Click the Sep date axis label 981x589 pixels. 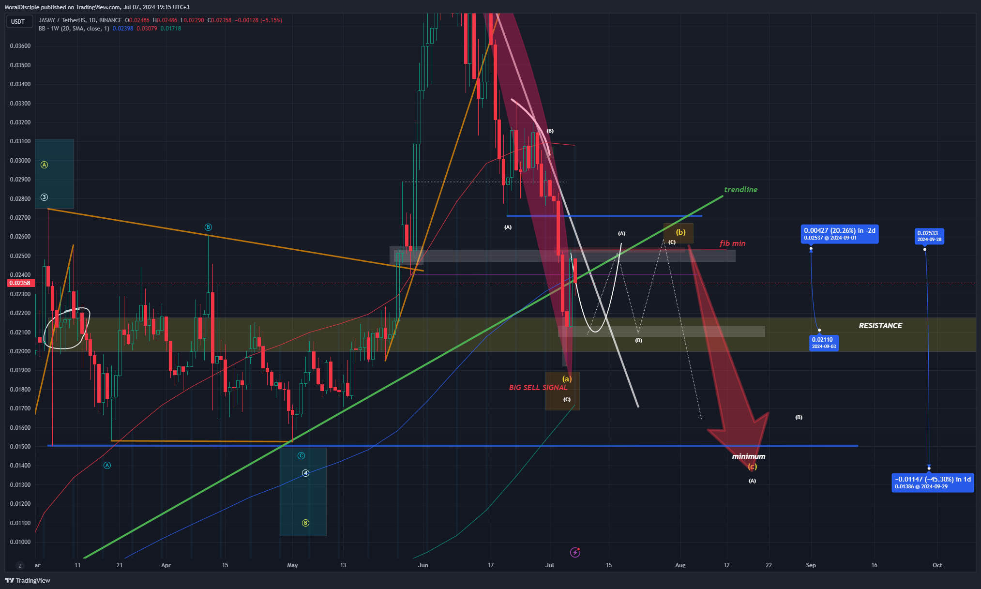[811, 565]
